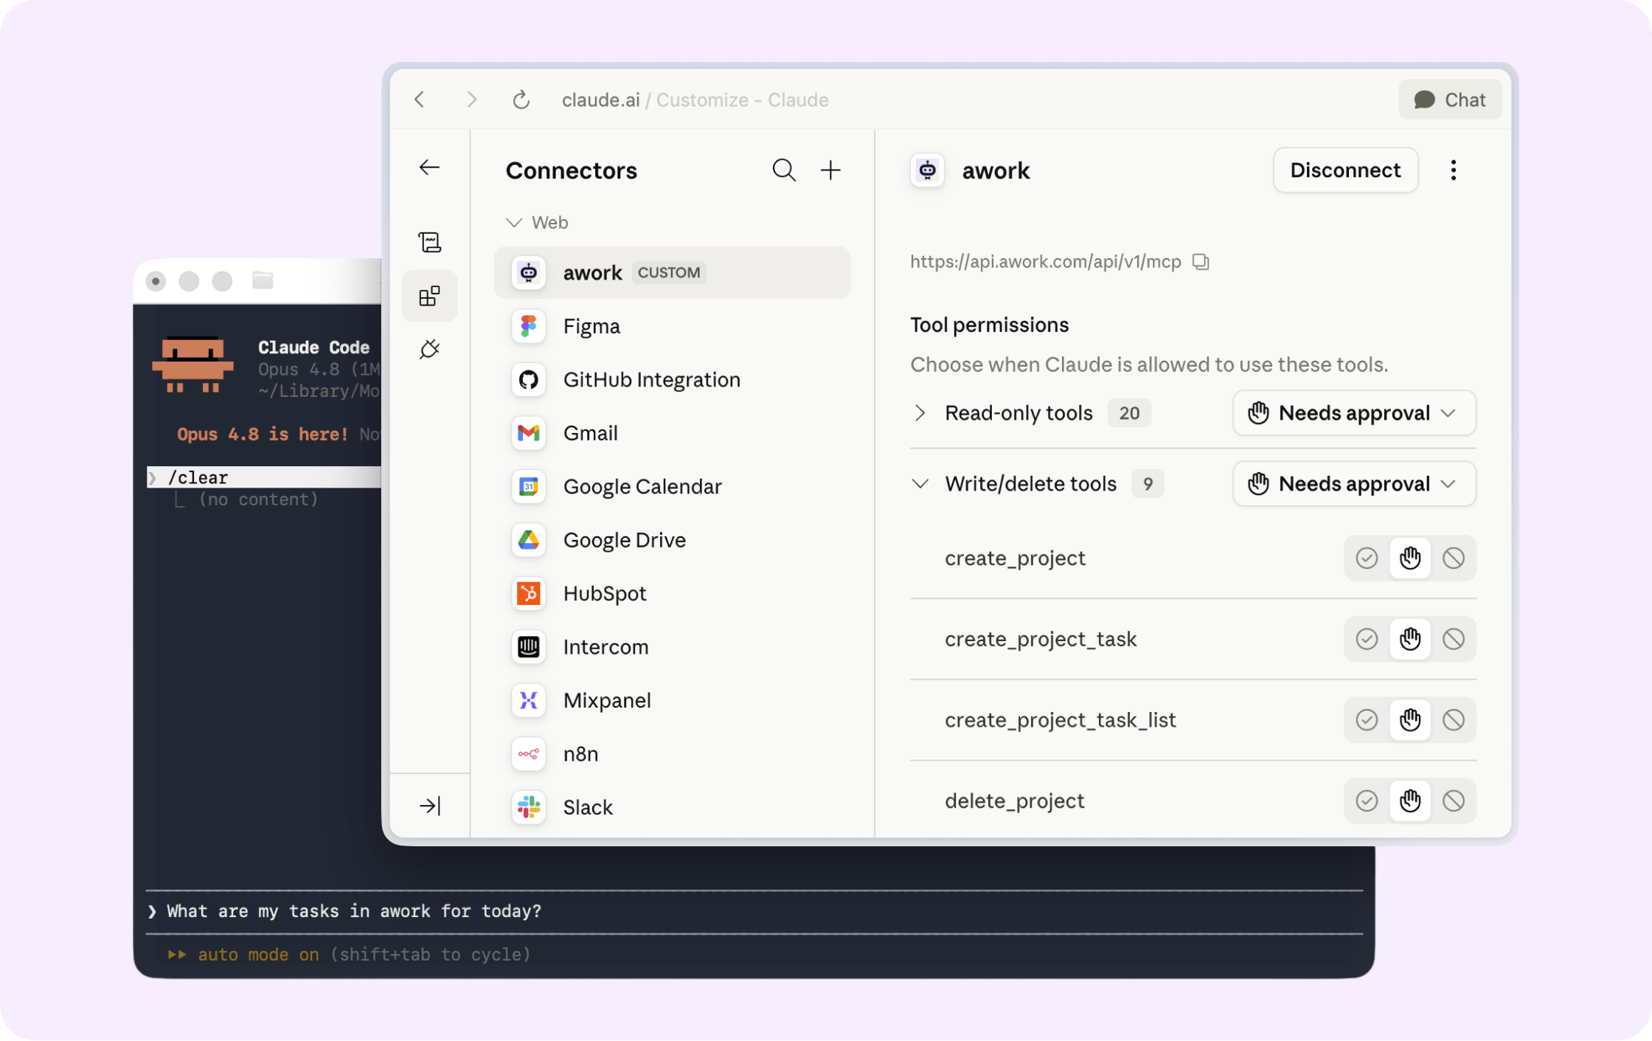Click the read-only tools count badge 20

pos(1129,413)
